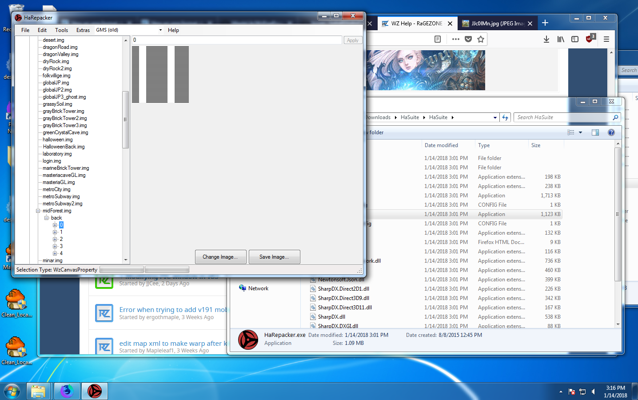Expand node 3 under back
Screen dimensions: 638x400
(x=55, y=246)
